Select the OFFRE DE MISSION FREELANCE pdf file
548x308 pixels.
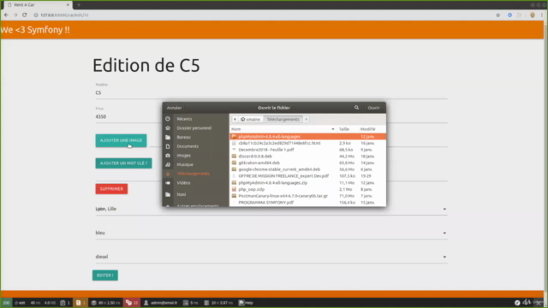pos(307,176)
